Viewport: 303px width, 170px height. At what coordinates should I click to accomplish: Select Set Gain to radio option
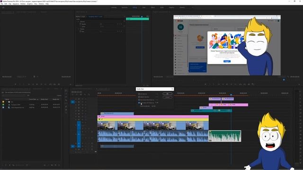pyautogui.click(x=139, y=94)
